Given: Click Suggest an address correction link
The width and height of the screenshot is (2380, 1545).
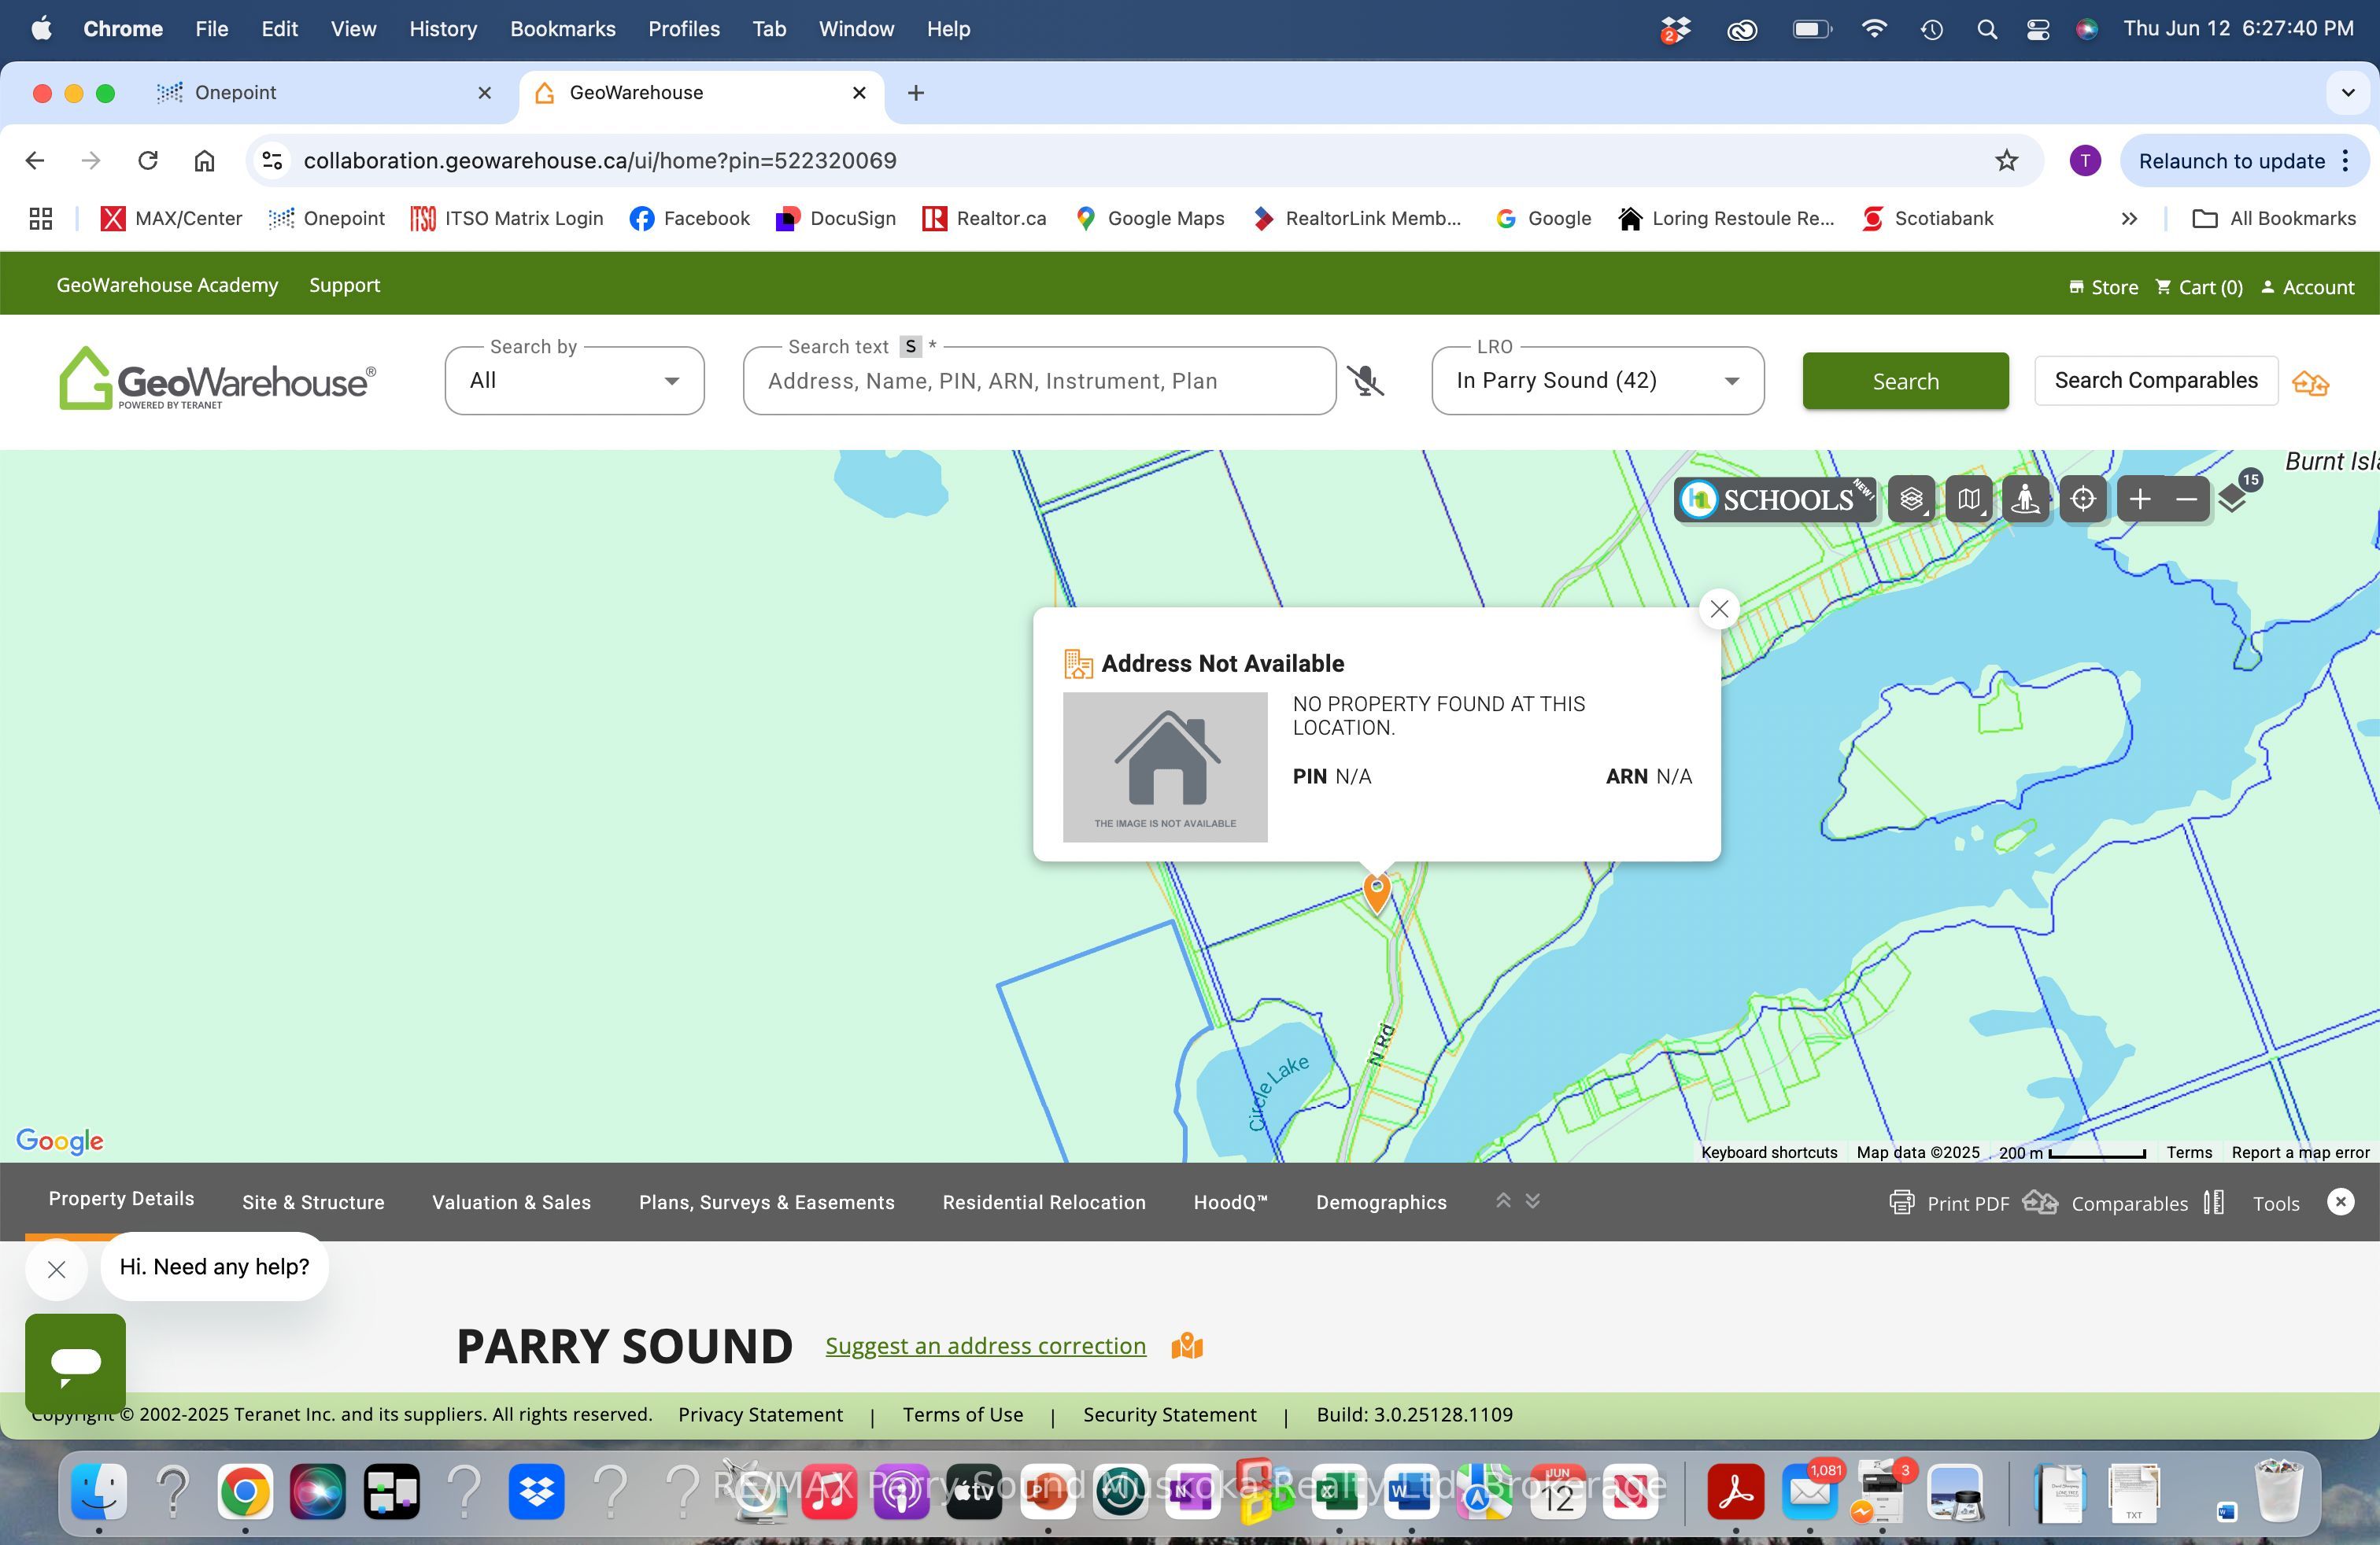Looking at the screenshot, I should [985, 1346].
